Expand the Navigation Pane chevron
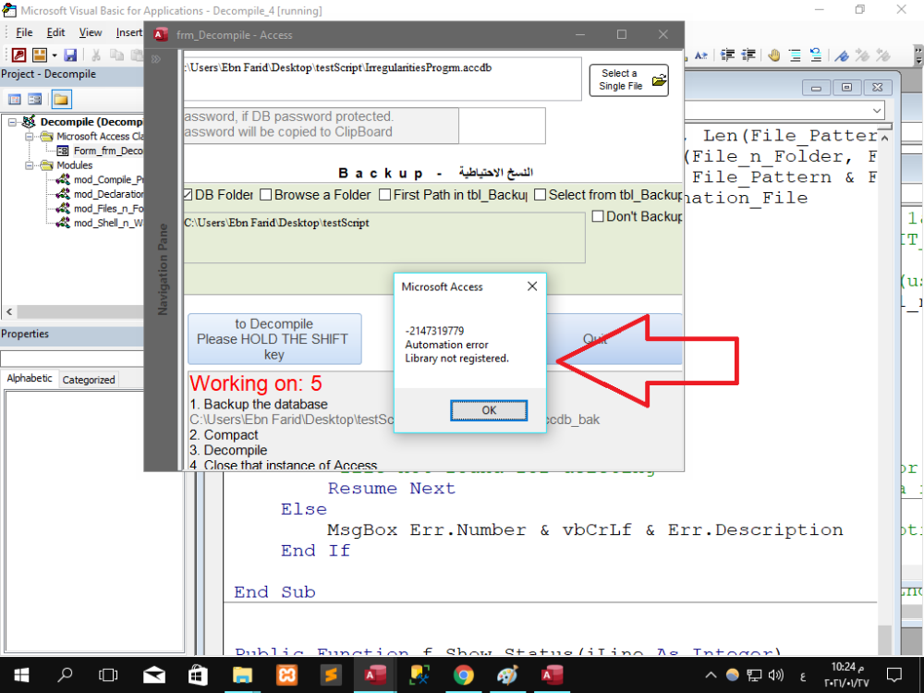Viewport: 924px width, 693px height. [156, 59]
